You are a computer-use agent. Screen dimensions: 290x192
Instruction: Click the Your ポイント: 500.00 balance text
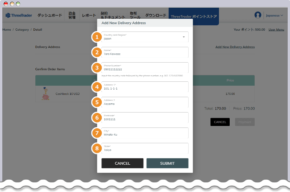click(249, 30)
